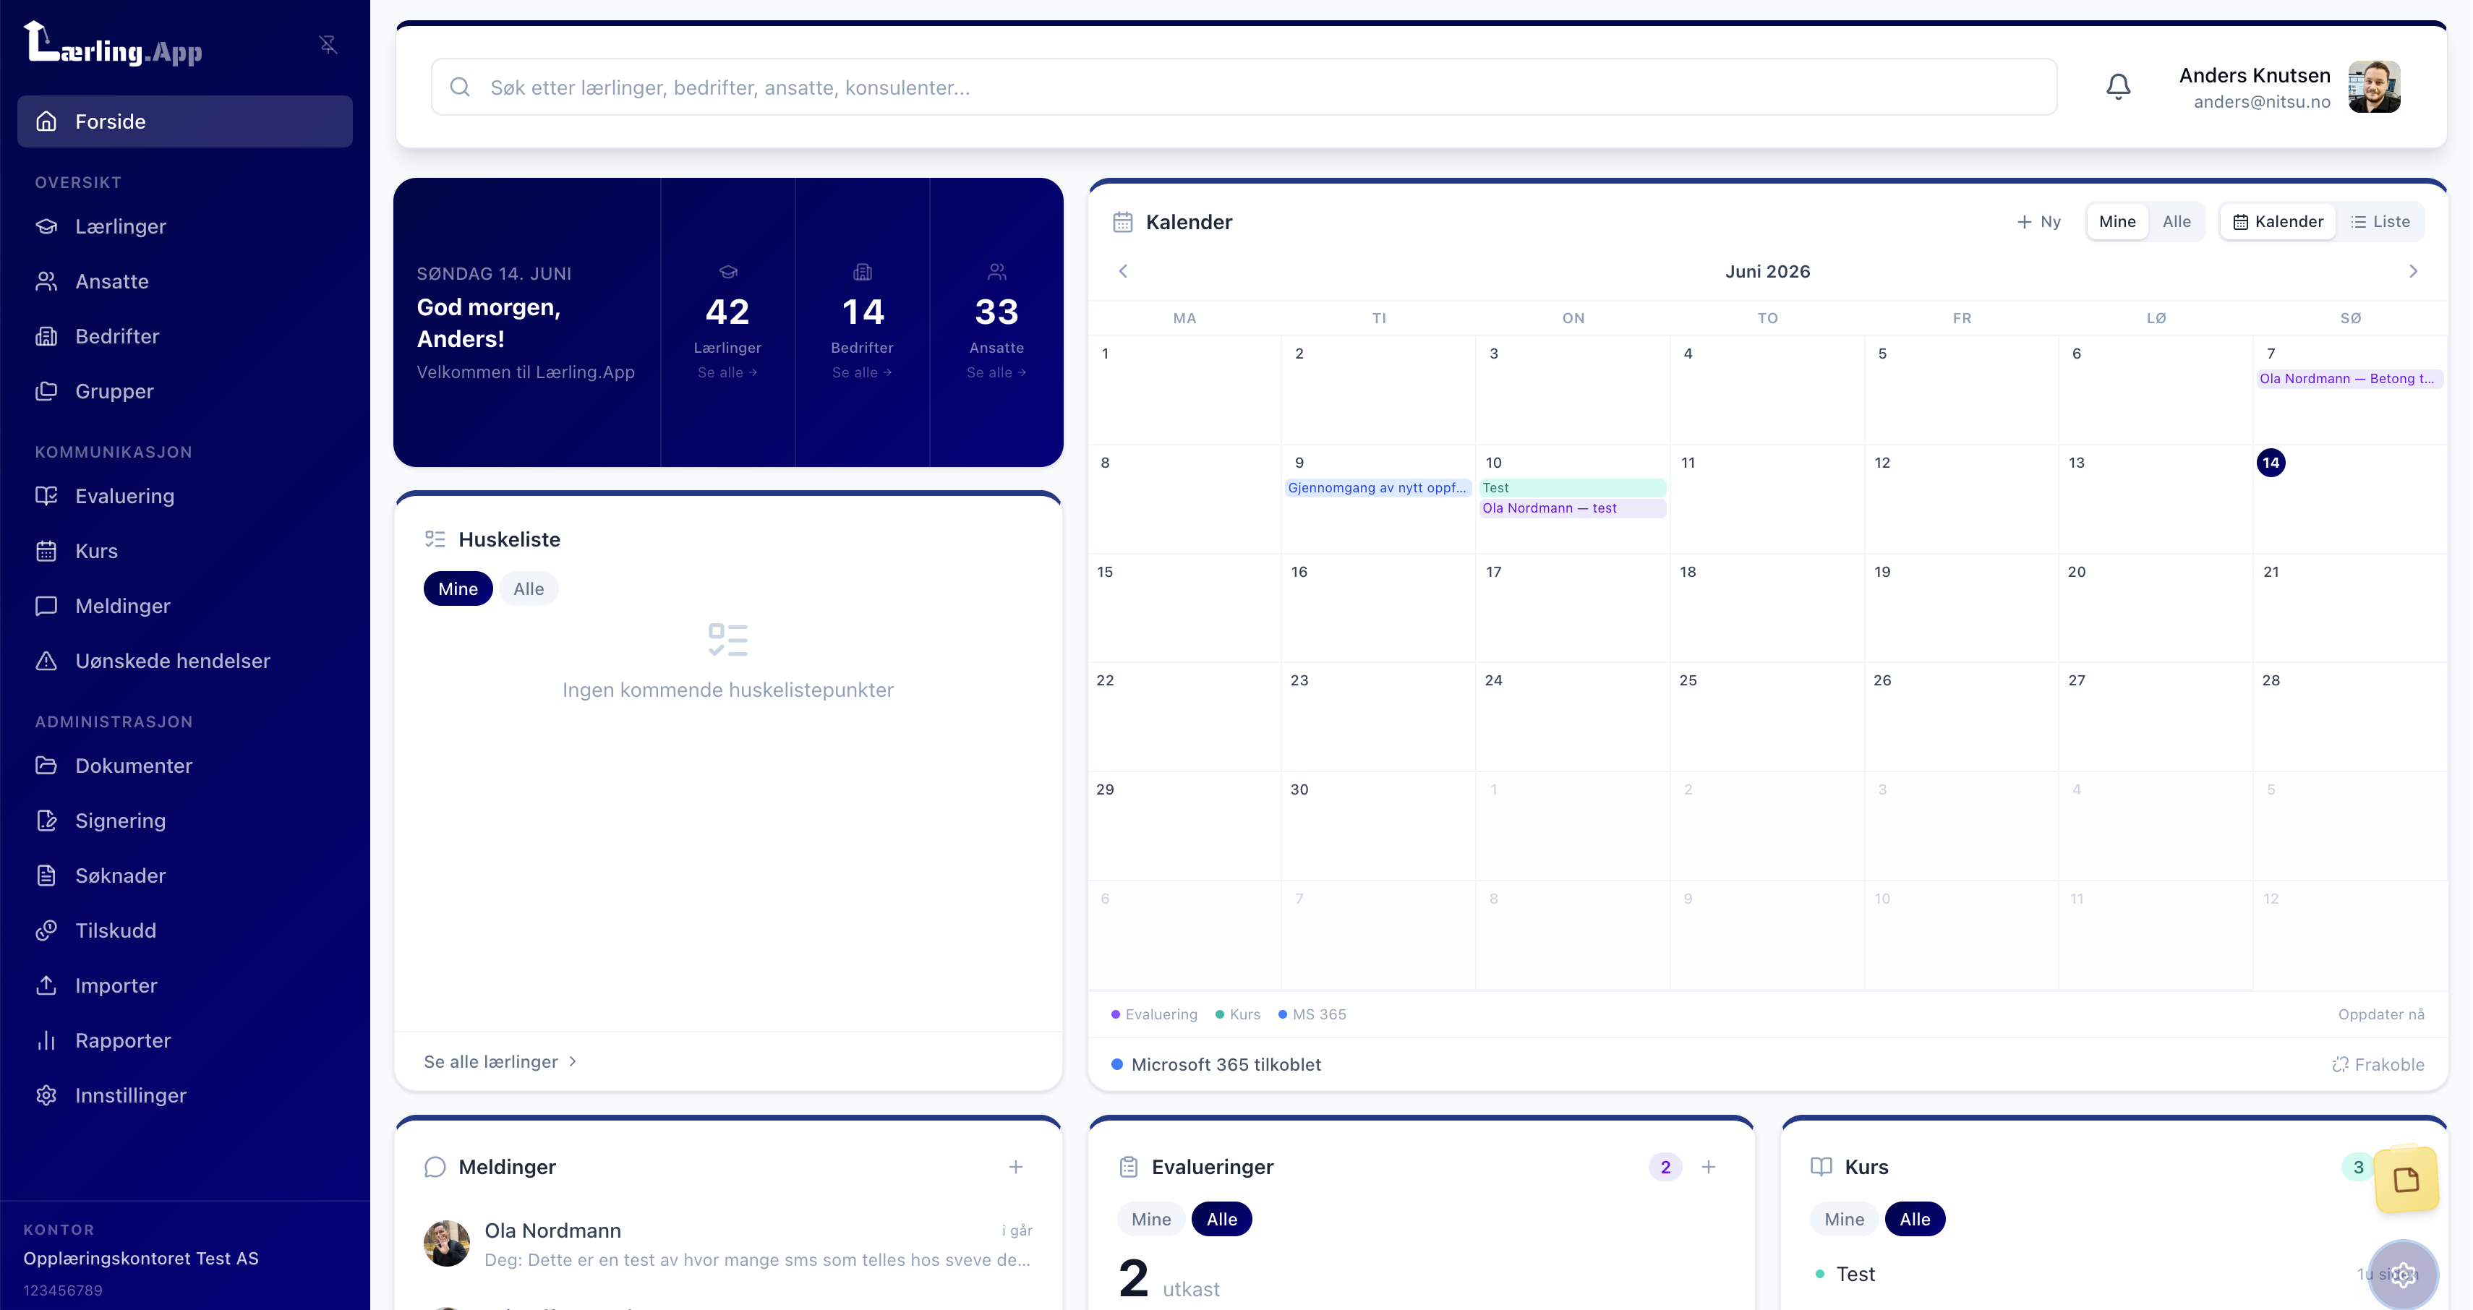
Task: Click the Meldinger sidebar chat icon
Action: (46, 606)
